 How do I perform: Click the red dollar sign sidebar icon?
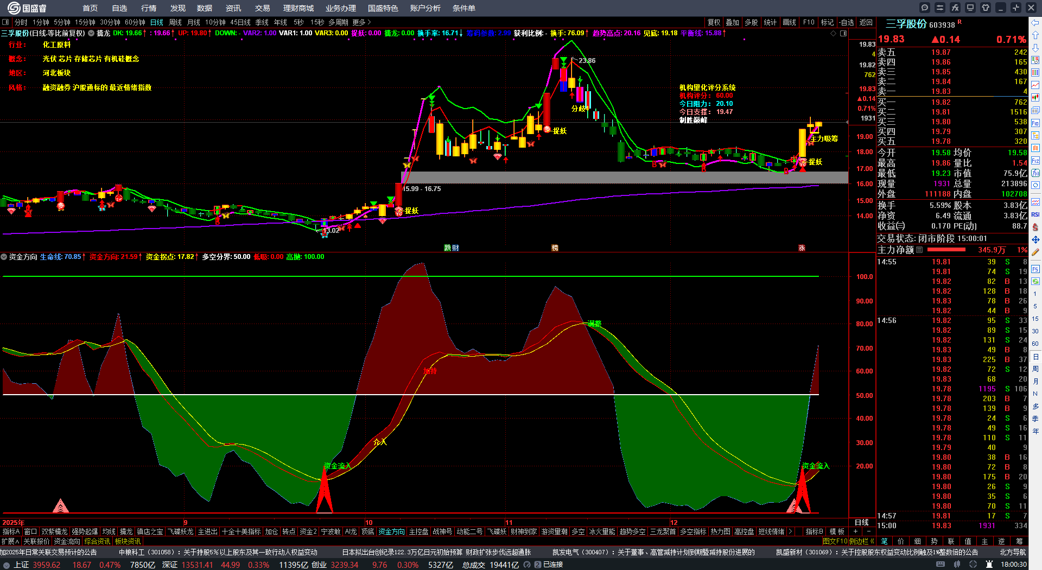pyautogui.click(x=1035, y=227)
